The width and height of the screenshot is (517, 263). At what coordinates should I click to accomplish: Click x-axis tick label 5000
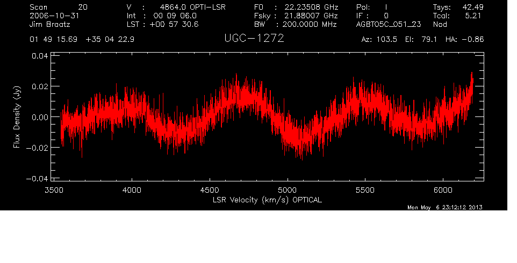[288, 190]
